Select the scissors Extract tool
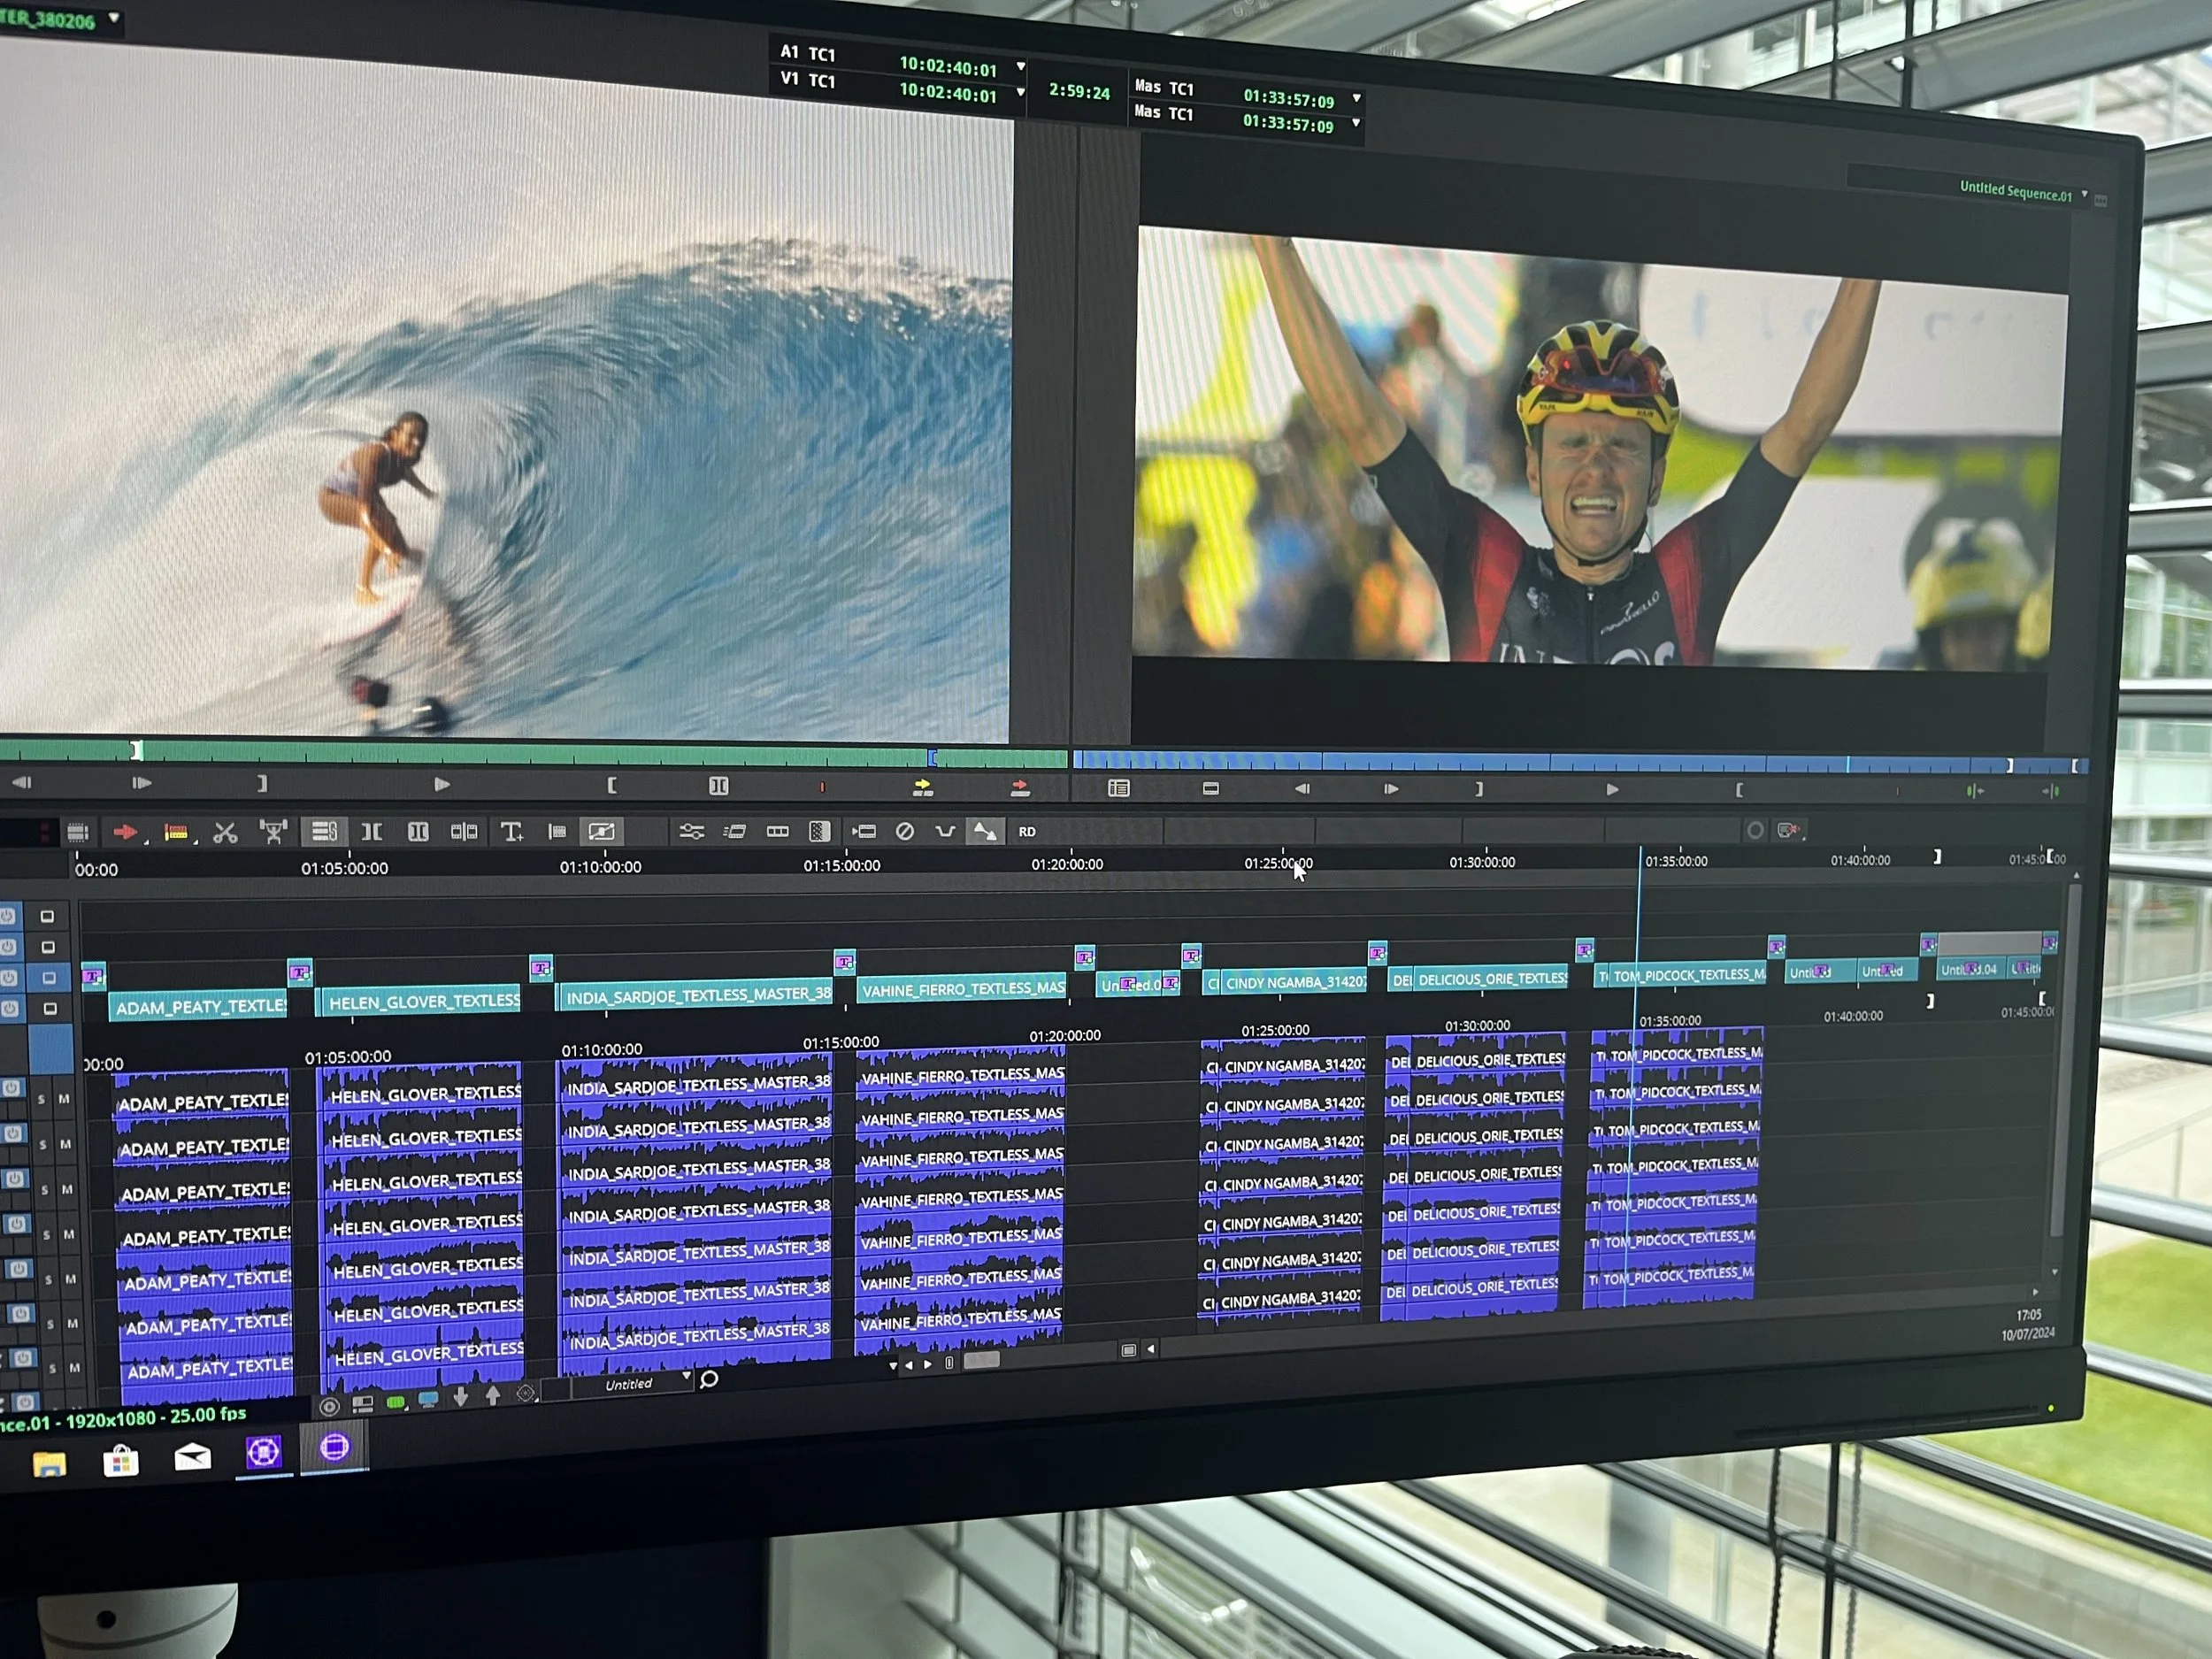The width and height of the screenshot is (2212, 1659). coord(225,832)
